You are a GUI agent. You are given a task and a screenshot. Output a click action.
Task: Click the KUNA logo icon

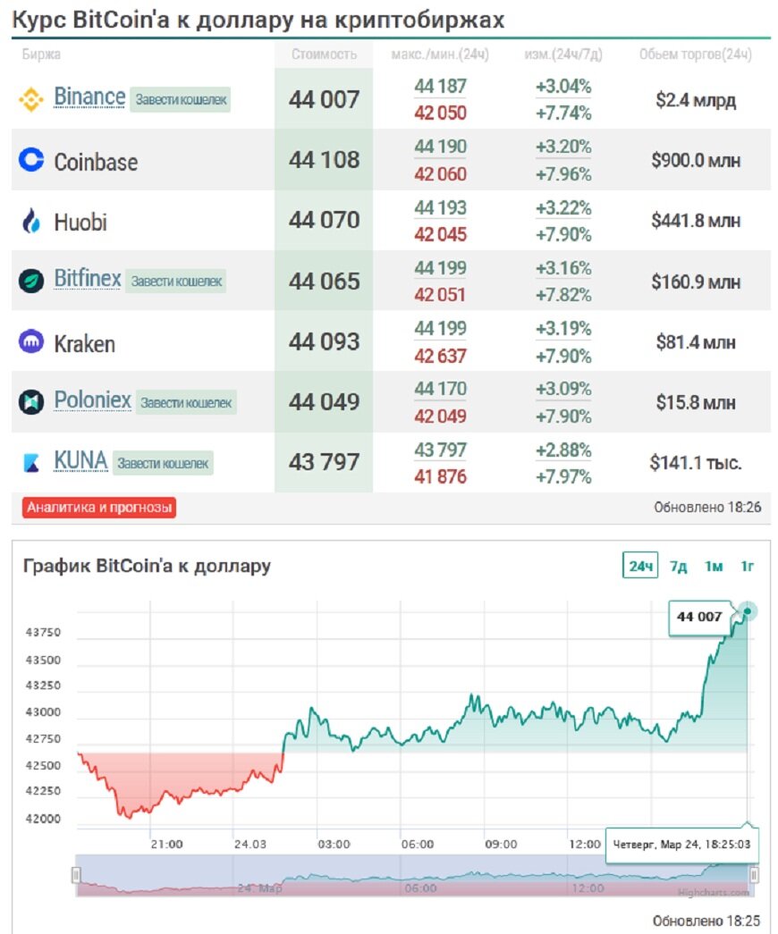pyautogui.click(x=31, y=462)
